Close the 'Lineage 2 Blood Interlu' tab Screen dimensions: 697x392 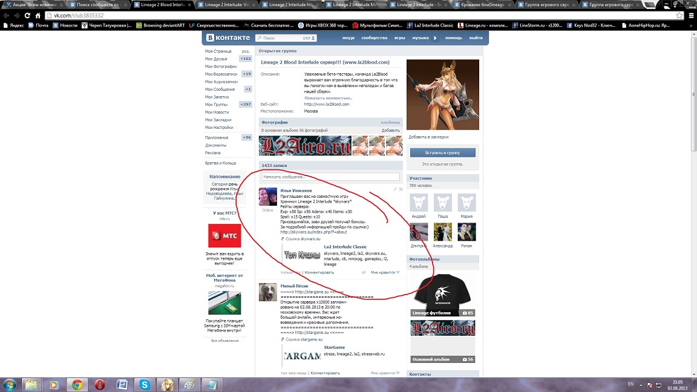190,5
